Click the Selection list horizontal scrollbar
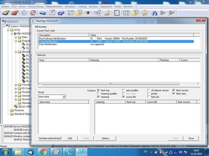The height and width of the screenshot is (156, 209). click(110, 83)
